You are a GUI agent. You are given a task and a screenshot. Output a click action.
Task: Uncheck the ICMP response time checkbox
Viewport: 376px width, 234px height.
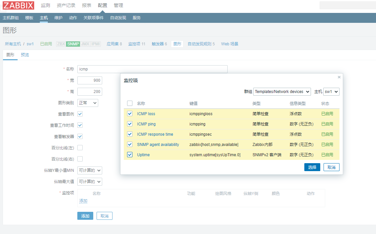pyautogui.click(x=130, y=134)
